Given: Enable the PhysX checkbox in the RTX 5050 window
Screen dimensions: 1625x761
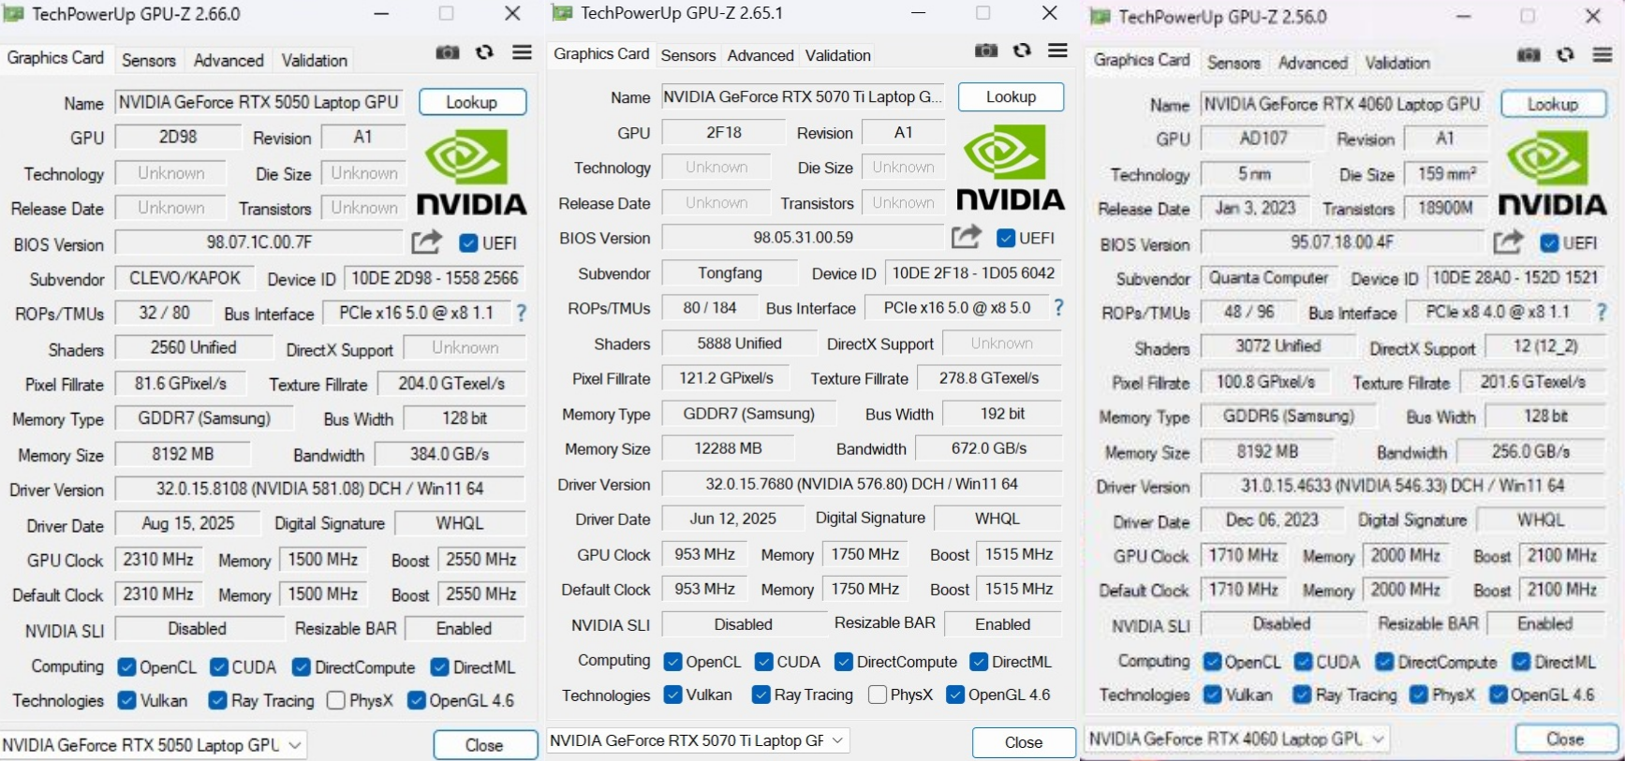Looking at the screenshot, I should 336,700.
